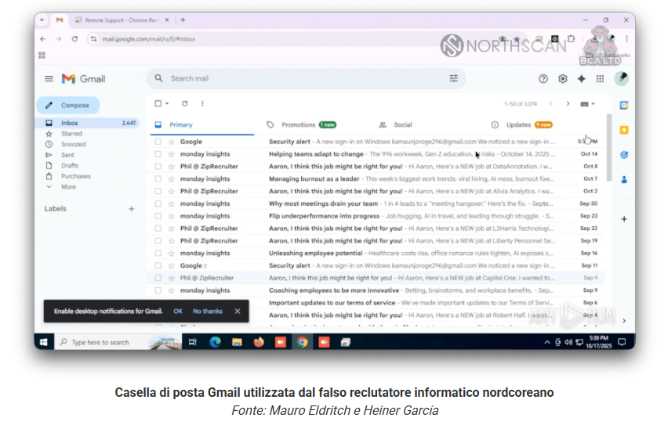Click into the Search mail field
The image size is (657, 425).
click(x=306, y=78)
